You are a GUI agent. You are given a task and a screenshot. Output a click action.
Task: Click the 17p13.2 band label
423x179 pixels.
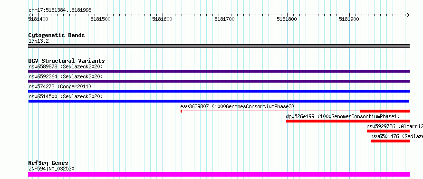(38, 41)
